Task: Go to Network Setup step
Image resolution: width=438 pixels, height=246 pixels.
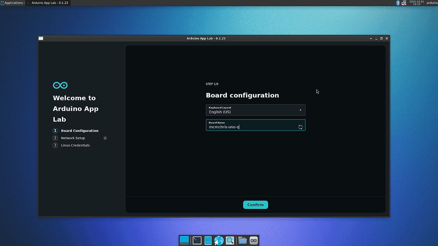Action: pos(73,138)
